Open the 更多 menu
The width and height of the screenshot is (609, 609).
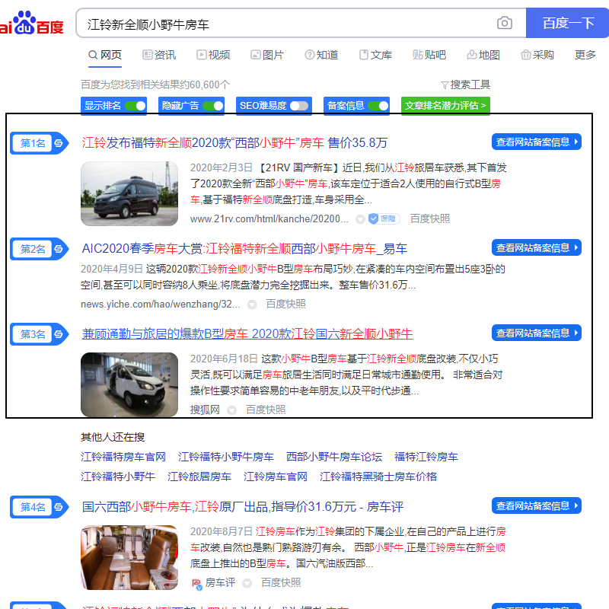point(585,55)
